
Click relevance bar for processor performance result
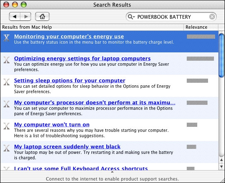click(x=197, y=103)
